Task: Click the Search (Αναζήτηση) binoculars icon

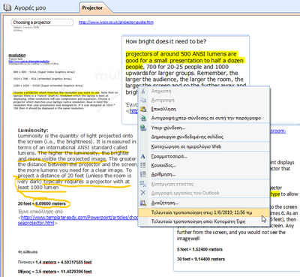Action: point(143,203)
